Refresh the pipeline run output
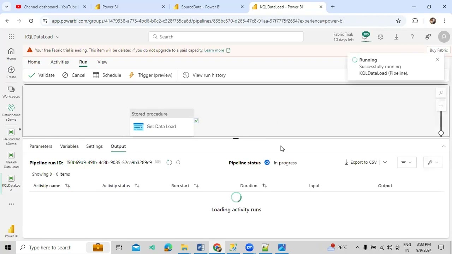This screenshot has height=254, width=452. 169,162
